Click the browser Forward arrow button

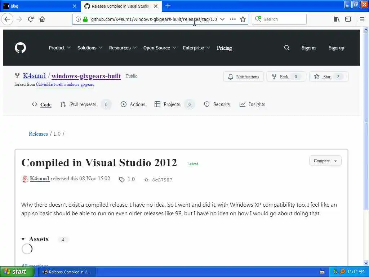pyautogui.click(x=19, y=19)
